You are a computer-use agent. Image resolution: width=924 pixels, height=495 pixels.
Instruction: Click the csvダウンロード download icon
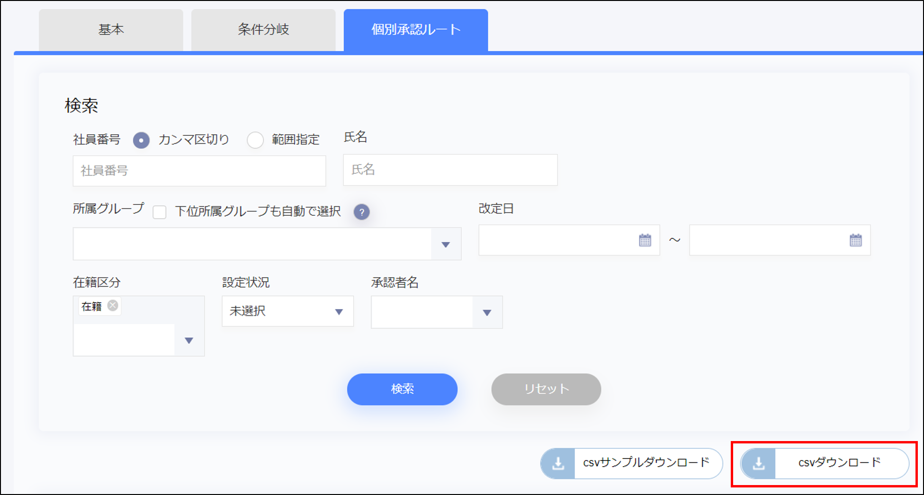[758, 463]
